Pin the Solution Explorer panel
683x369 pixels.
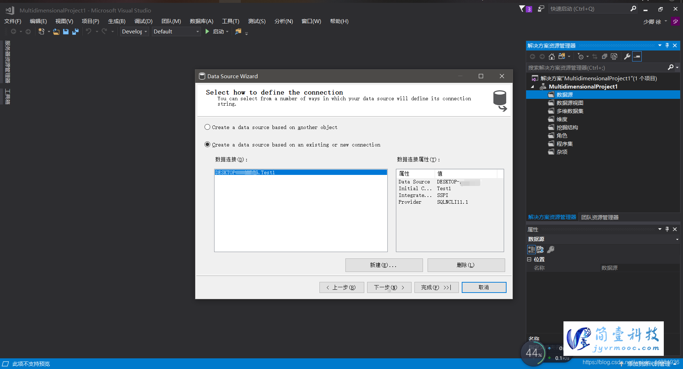pos(667,46)
